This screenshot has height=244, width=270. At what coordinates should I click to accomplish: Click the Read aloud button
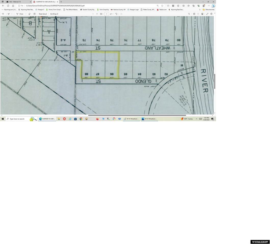pos(43,14)
